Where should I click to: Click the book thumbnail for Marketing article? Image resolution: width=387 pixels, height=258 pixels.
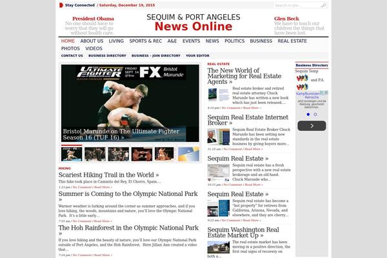coord(219,95)
